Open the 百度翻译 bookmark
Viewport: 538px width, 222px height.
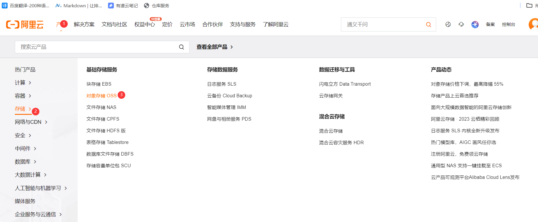click(x=26, y=6)
